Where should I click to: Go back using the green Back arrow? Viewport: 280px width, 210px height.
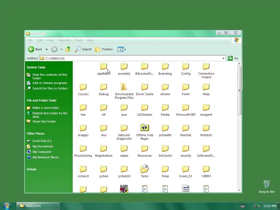pyautogui.click(x=31, y=49)
